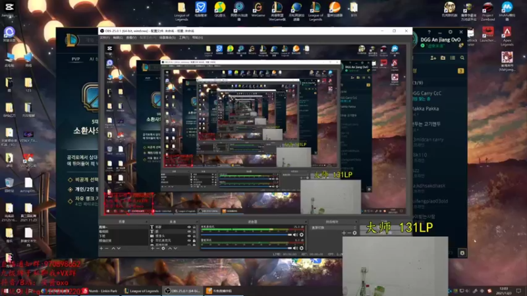
Task: Pop out the OBS scenes dock
Action: (146, 222)
